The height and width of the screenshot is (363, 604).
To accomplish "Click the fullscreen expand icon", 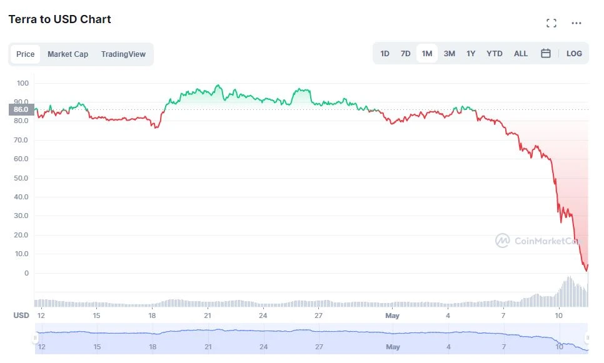I will [551, 23].
